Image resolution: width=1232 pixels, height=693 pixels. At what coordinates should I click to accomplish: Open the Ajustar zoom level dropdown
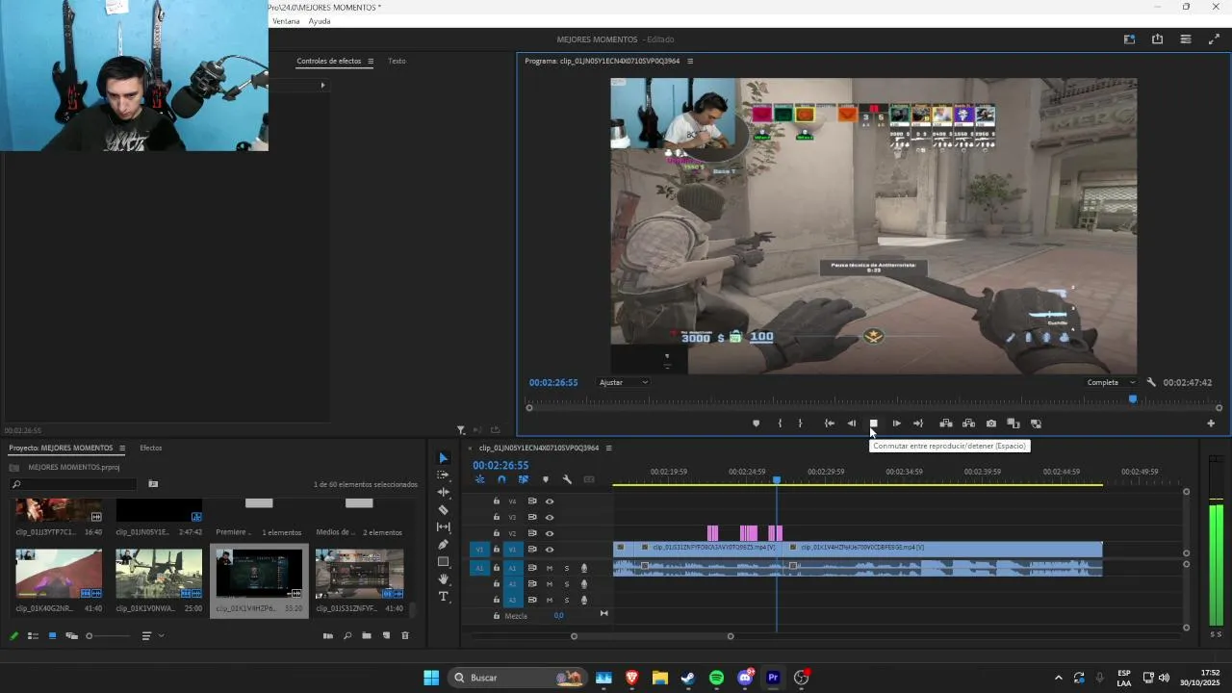(624, 382)
